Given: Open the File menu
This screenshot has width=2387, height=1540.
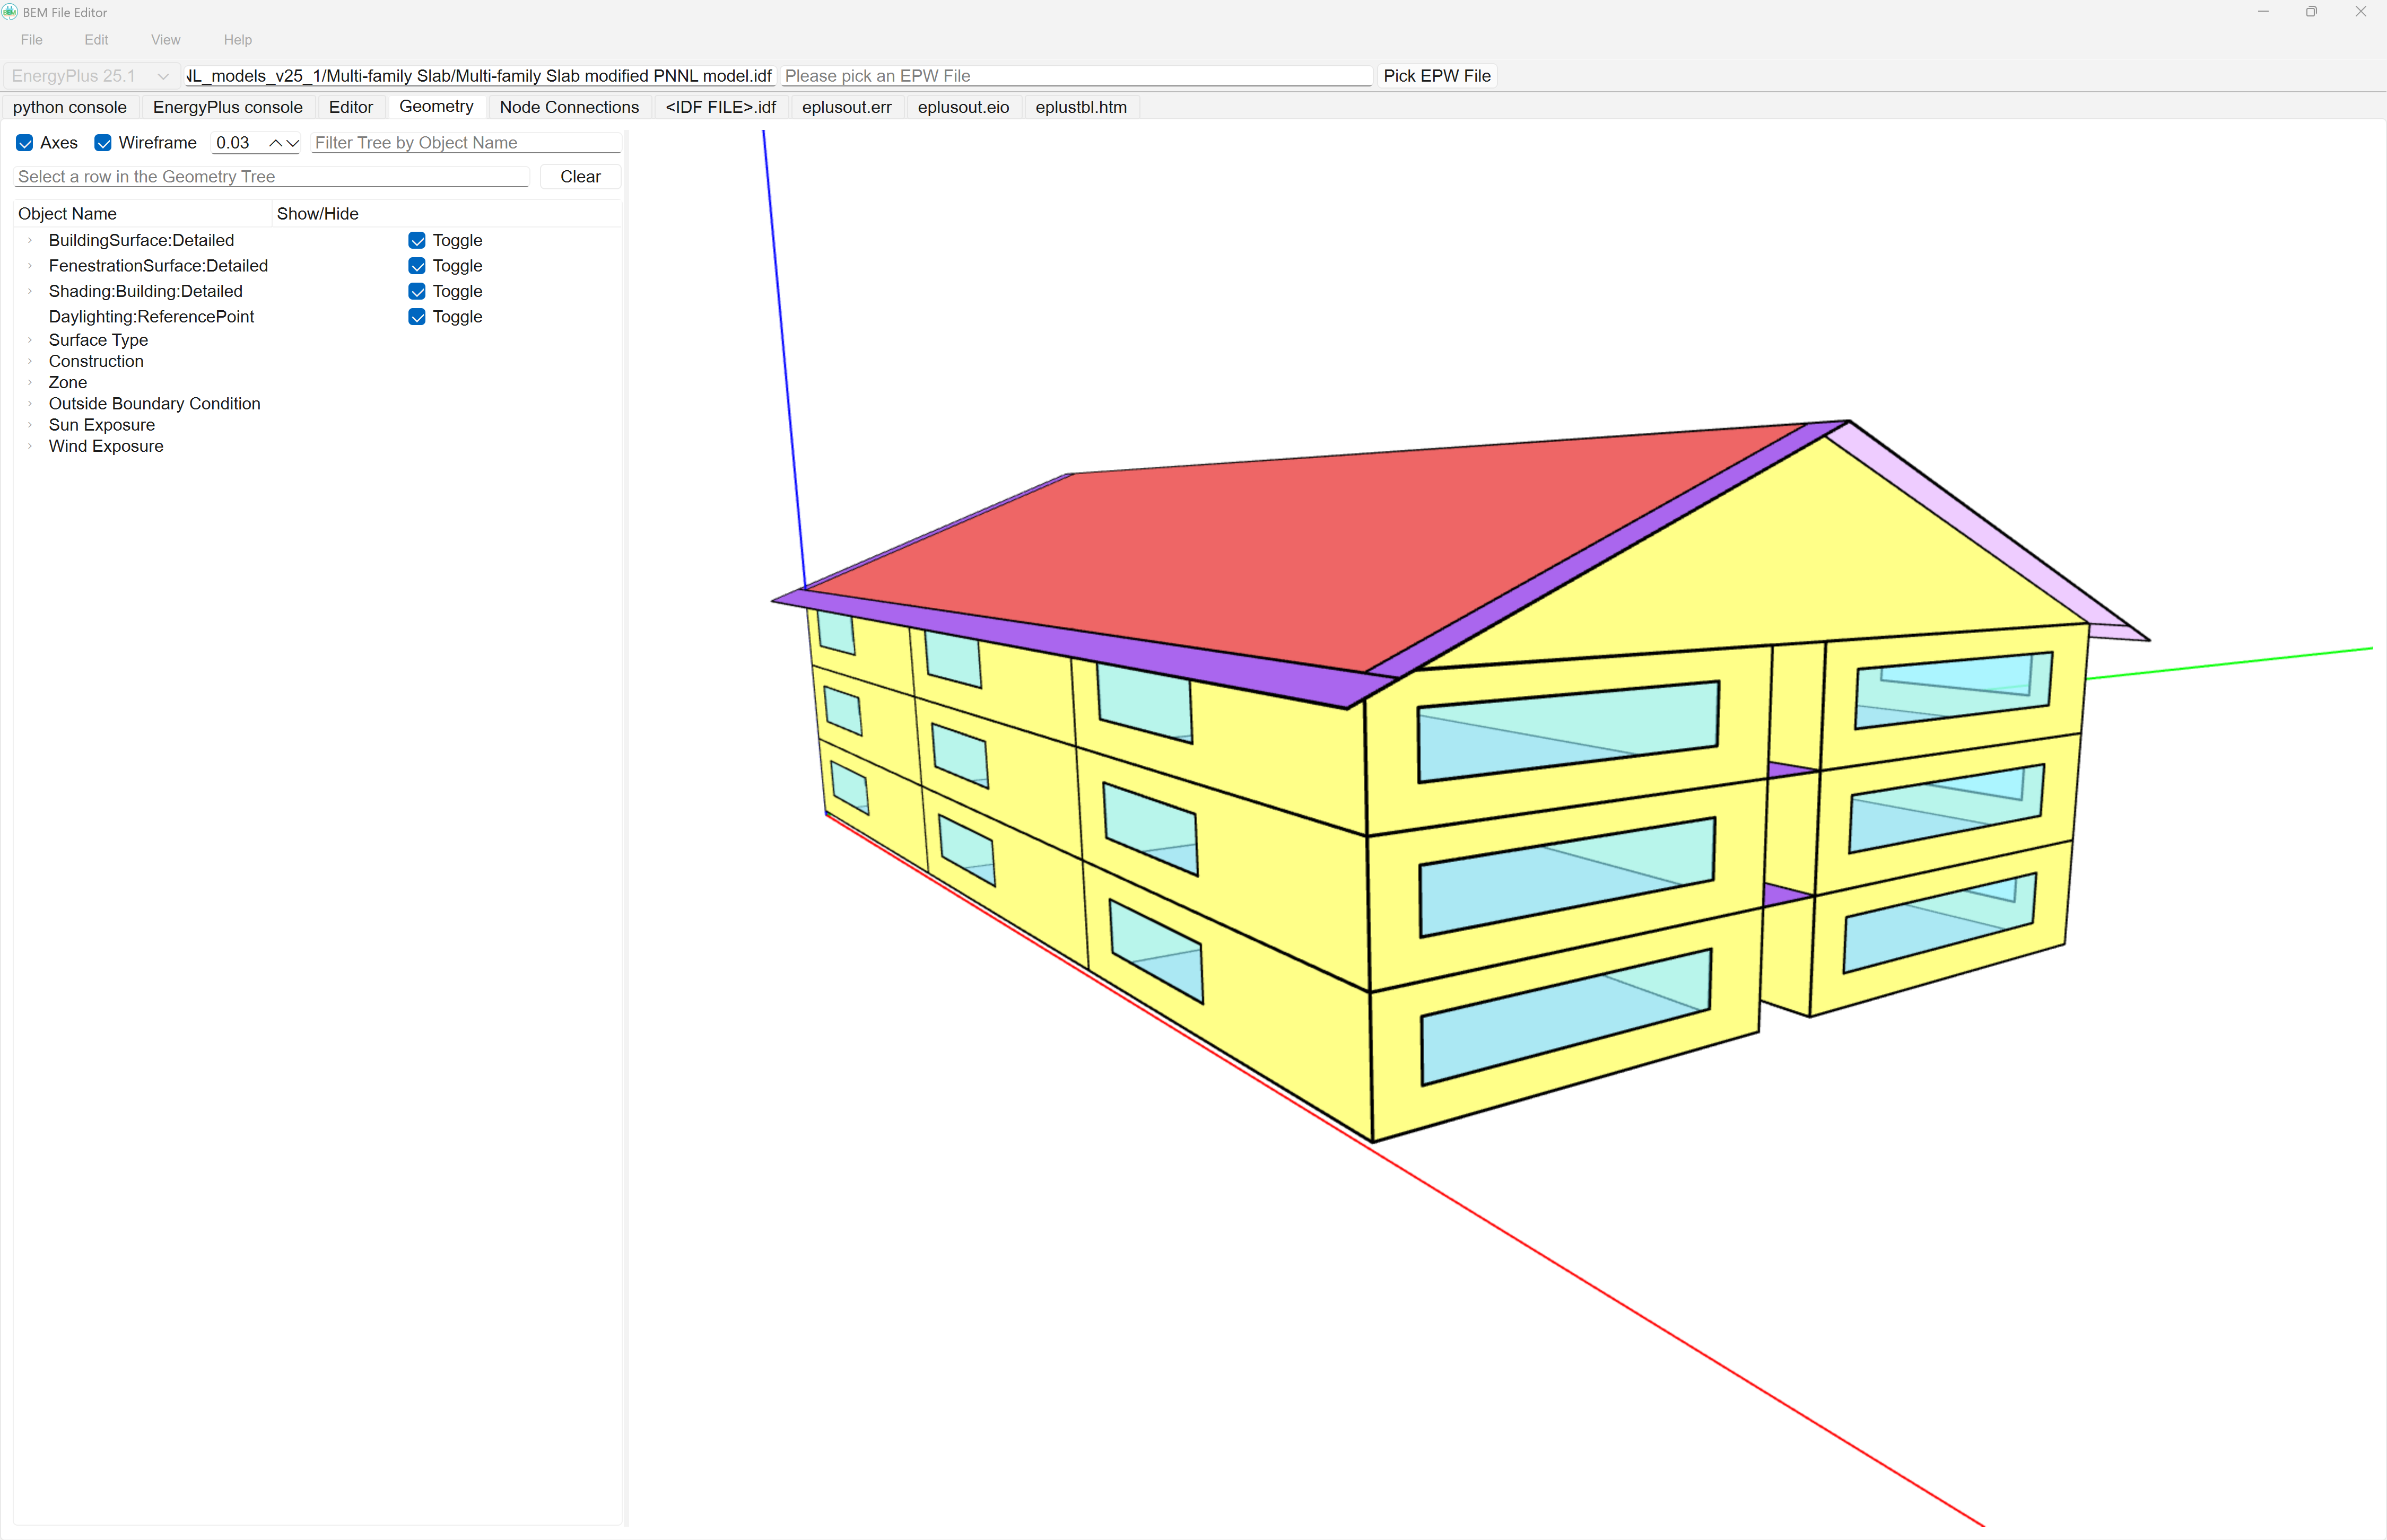Looking at the screenshot, I should [32, 40].
